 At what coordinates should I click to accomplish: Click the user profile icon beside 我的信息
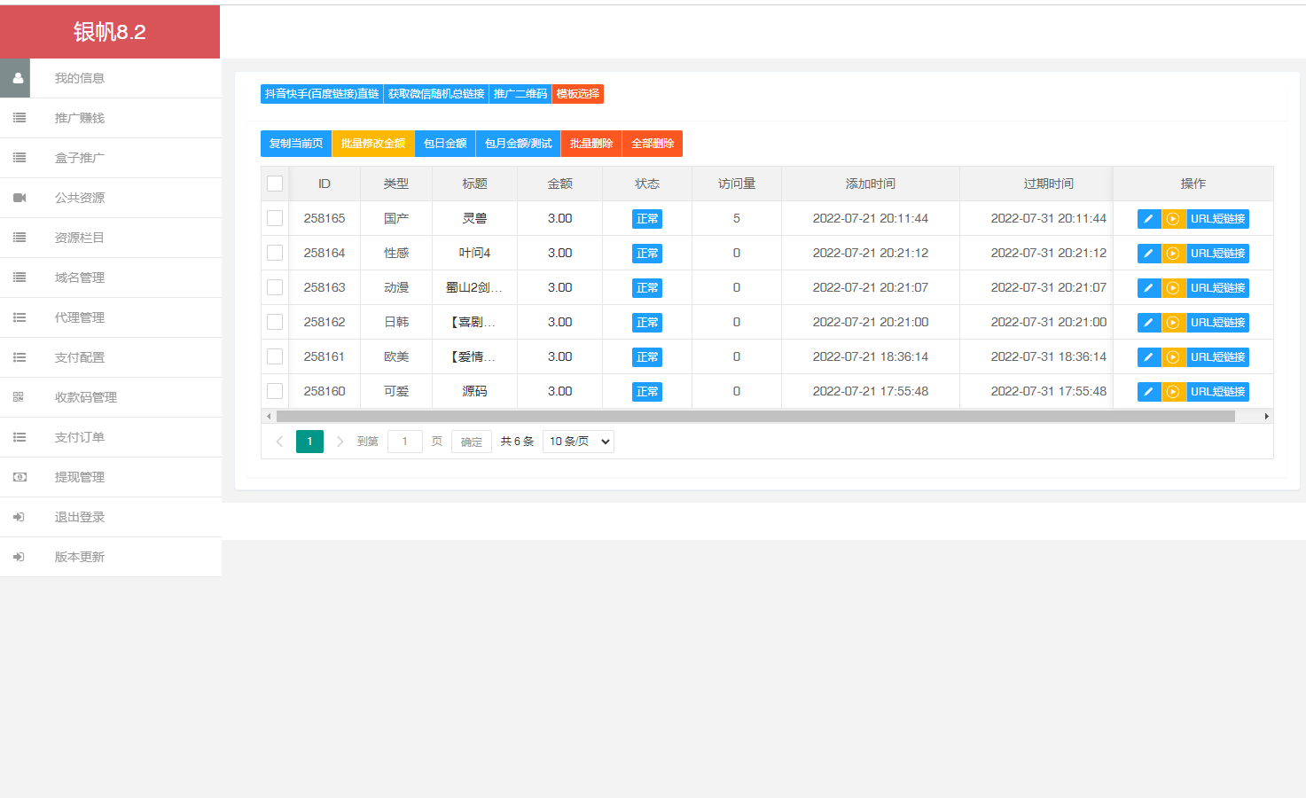point(18,78)
